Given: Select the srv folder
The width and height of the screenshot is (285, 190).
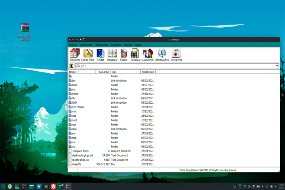Looking at the screenshot, I should [111, 133].
